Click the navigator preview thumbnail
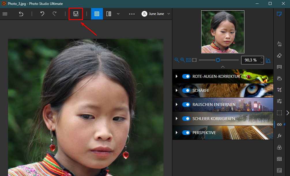The image size is (290, 176). point(223,32)
